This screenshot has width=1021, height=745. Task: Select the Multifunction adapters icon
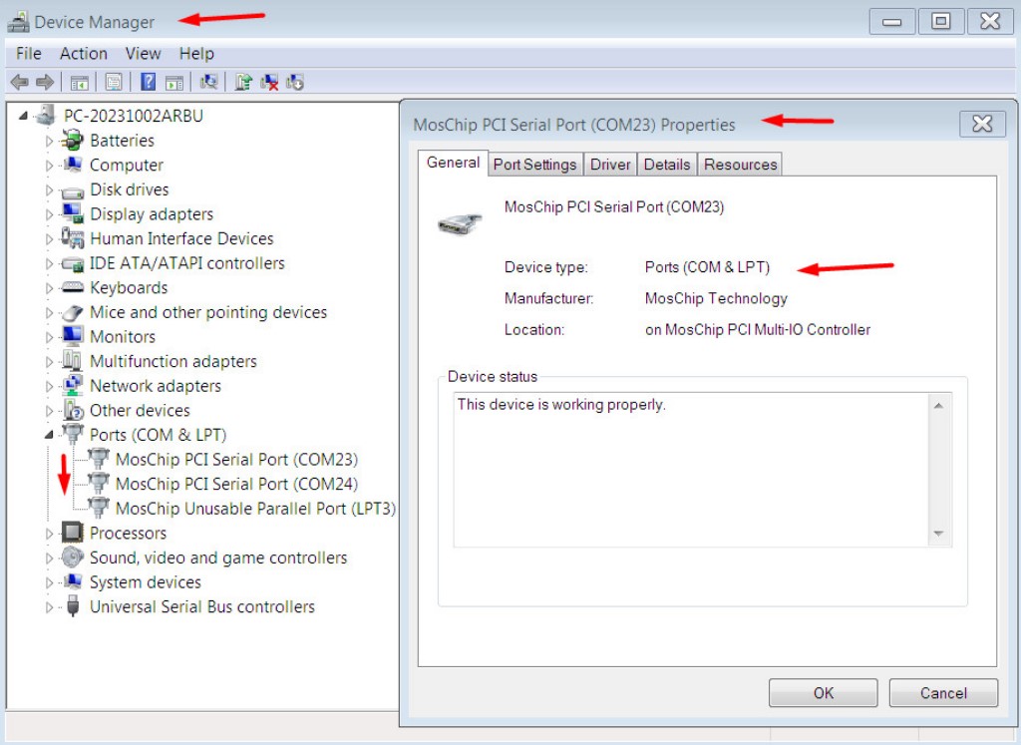click(x=72, y=361)
